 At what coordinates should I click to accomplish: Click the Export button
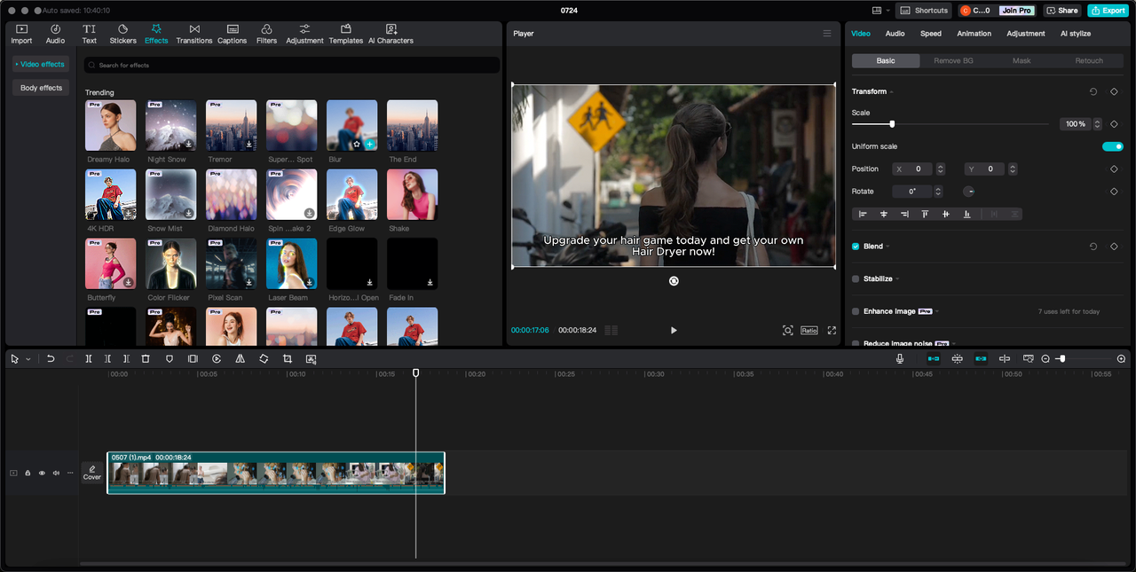(1108, 11)
